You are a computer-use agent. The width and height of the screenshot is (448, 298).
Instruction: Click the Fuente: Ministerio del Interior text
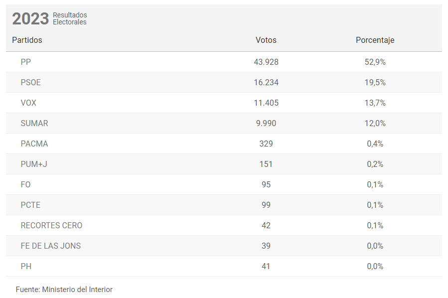tap(64, 290)
